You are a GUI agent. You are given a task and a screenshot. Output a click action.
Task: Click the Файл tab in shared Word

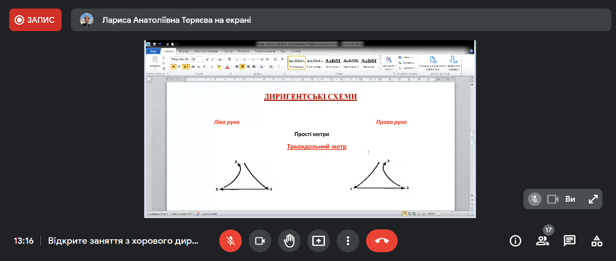point(154,51)
